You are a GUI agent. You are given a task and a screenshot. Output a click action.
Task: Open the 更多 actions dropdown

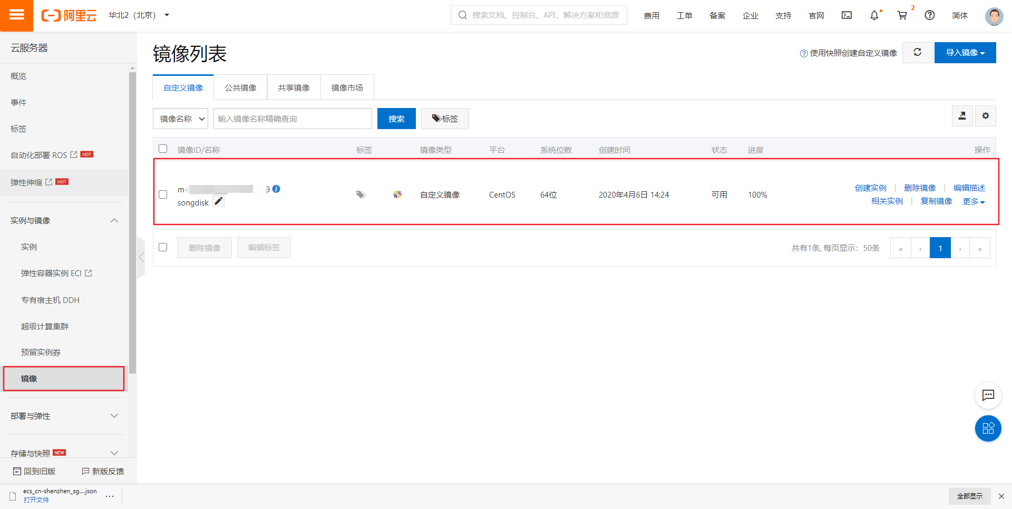click(x=974, y=201)
